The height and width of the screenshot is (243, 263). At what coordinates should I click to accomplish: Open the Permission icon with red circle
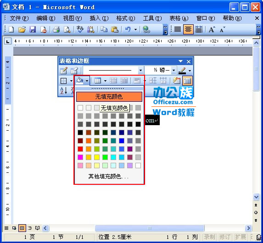point(44,29)
